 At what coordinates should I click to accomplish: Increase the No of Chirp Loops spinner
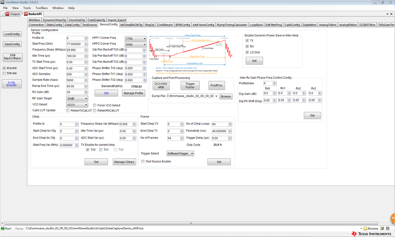230,123
